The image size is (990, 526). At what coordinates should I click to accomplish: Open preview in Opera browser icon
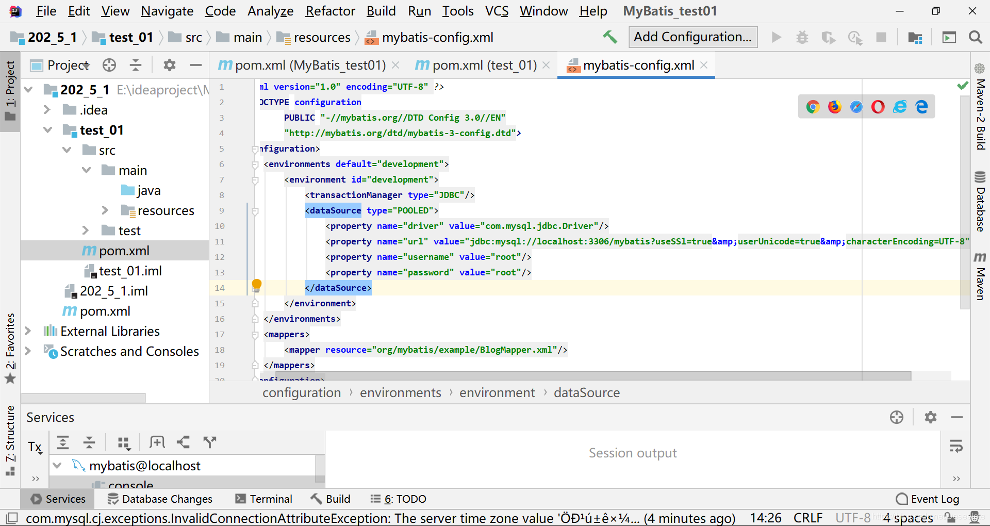878,107
